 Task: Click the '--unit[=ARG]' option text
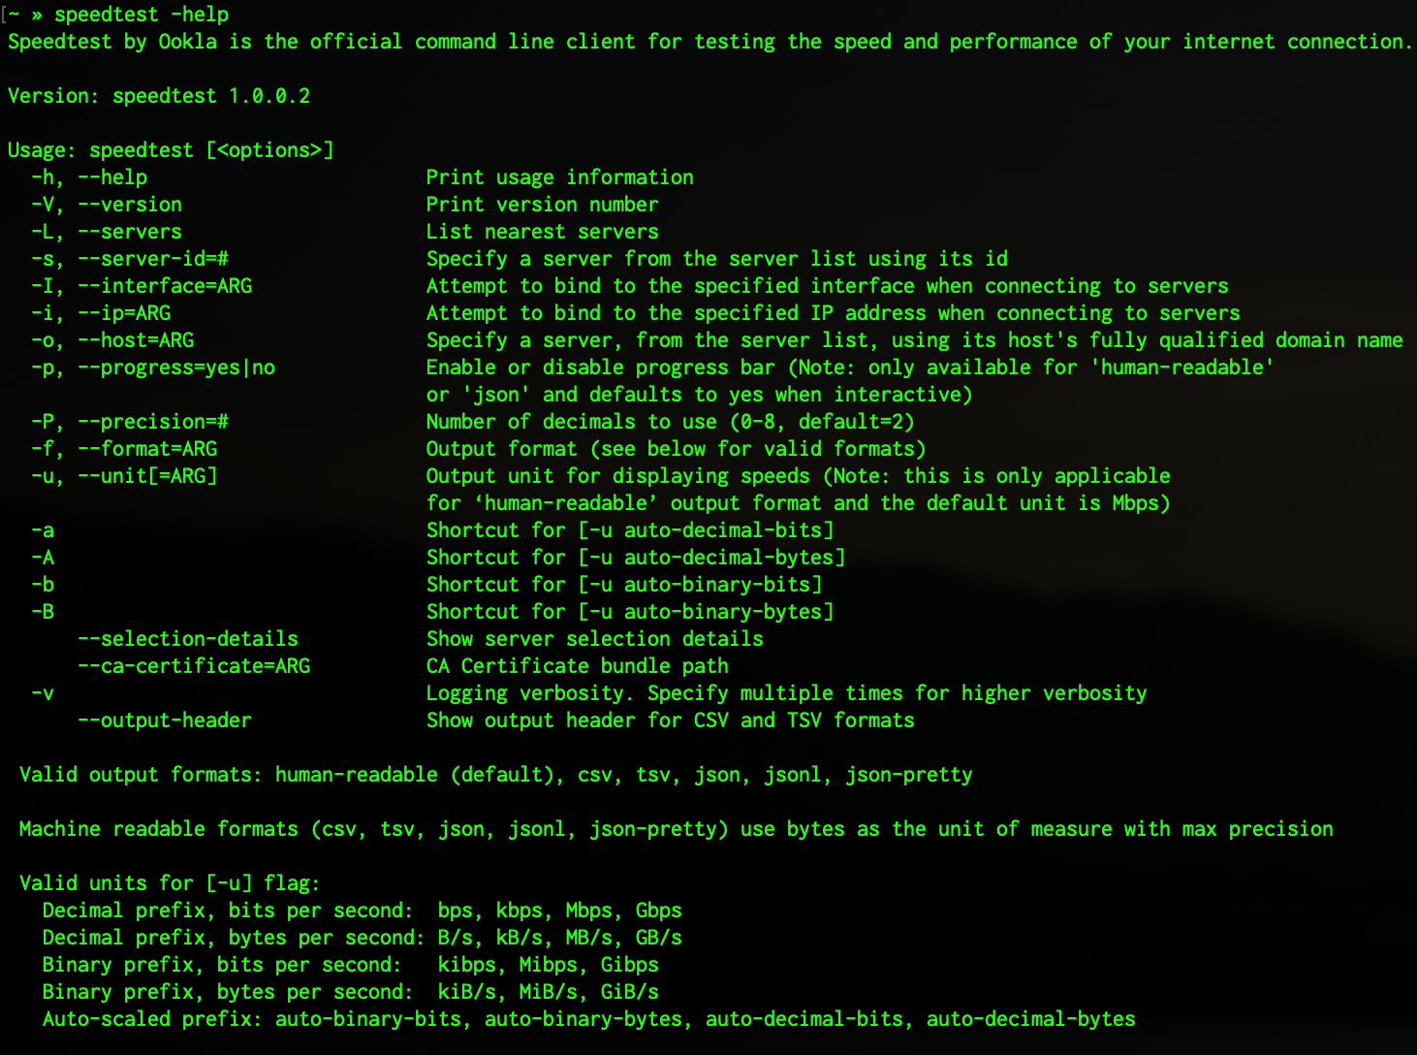pos(147,476)
